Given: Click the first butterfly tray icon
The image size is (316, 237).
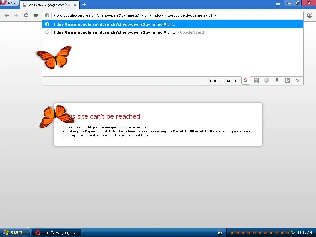Looking at the screenshot, I should coord(232,233).
